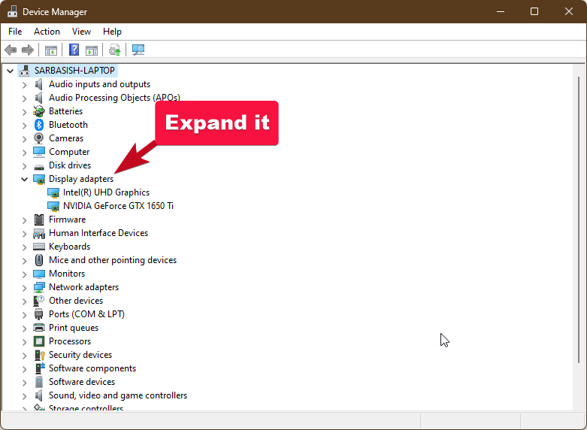Click the Processors chip icon
Viewport: 587px width, 430px height.
tap(39, 341)
